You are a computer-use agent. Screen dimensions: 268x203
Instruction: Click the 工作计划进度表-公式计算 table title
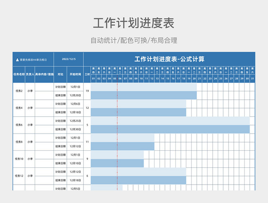169,59
